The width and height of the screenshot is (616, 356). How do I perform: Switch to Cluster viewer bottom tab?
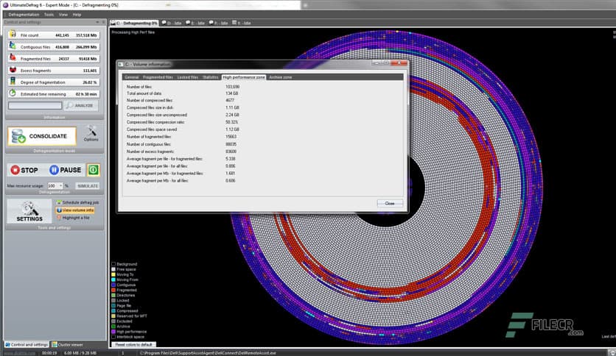click(x=68, y=344)
